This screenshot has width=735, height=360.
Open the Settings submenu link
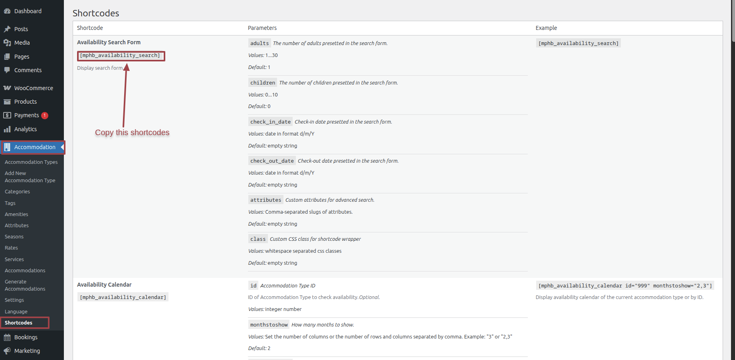click(x=14, y=300)
